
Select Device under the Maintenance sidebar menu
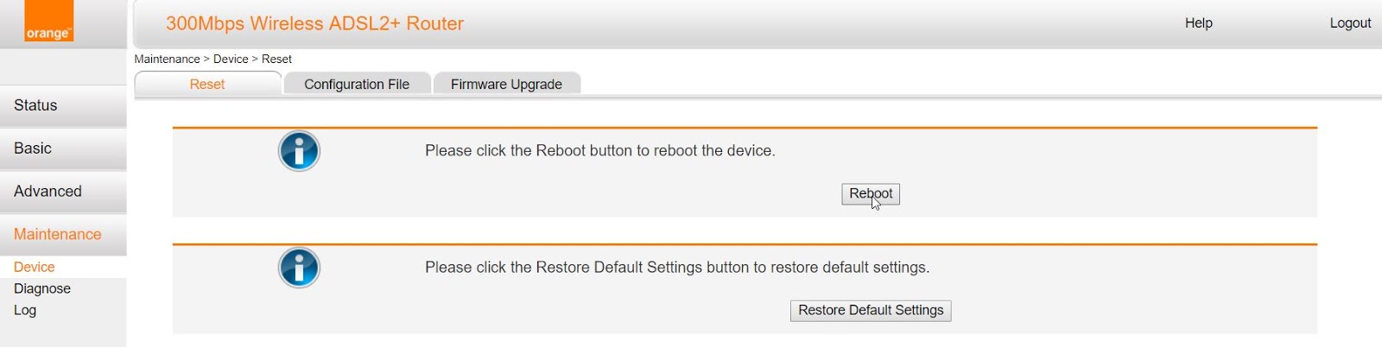[35, 268]
